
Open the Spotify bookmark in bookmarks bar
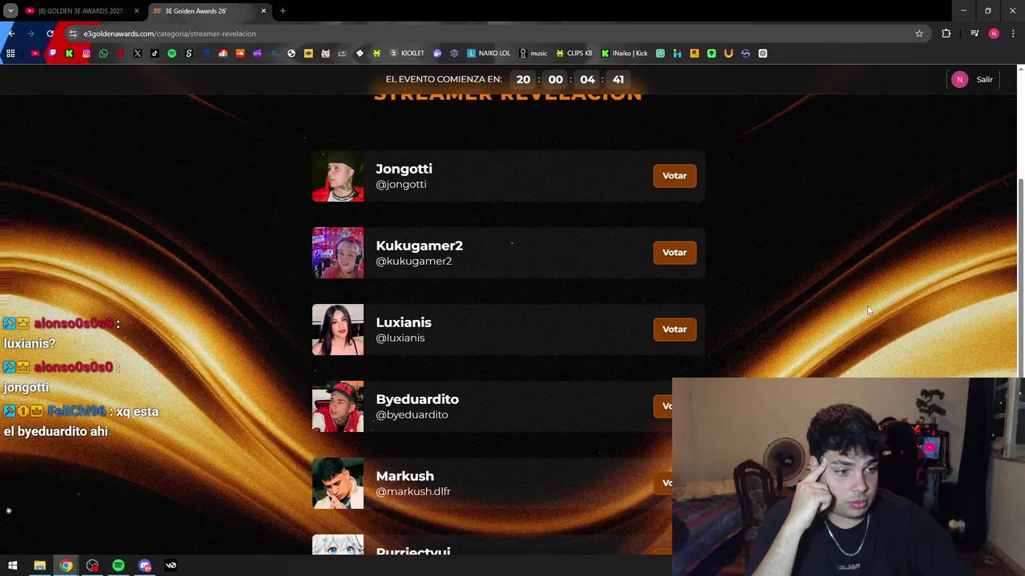[171, 54]
